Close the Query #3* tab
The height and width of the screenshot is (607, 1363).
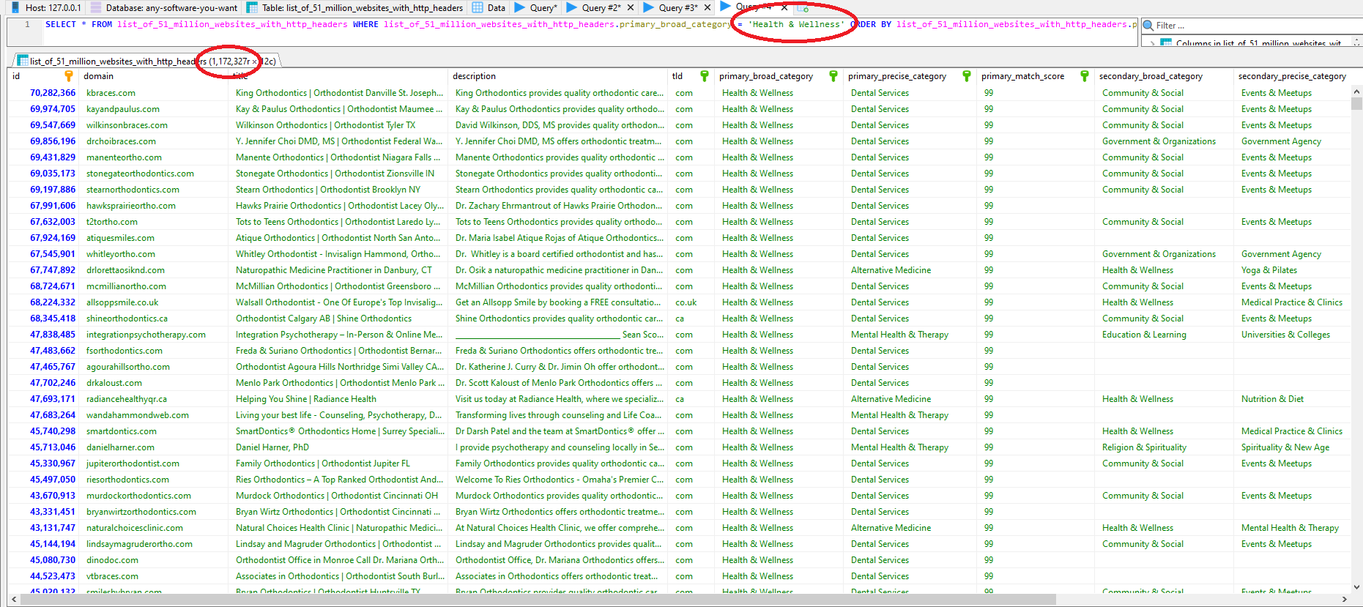(707, 7)
